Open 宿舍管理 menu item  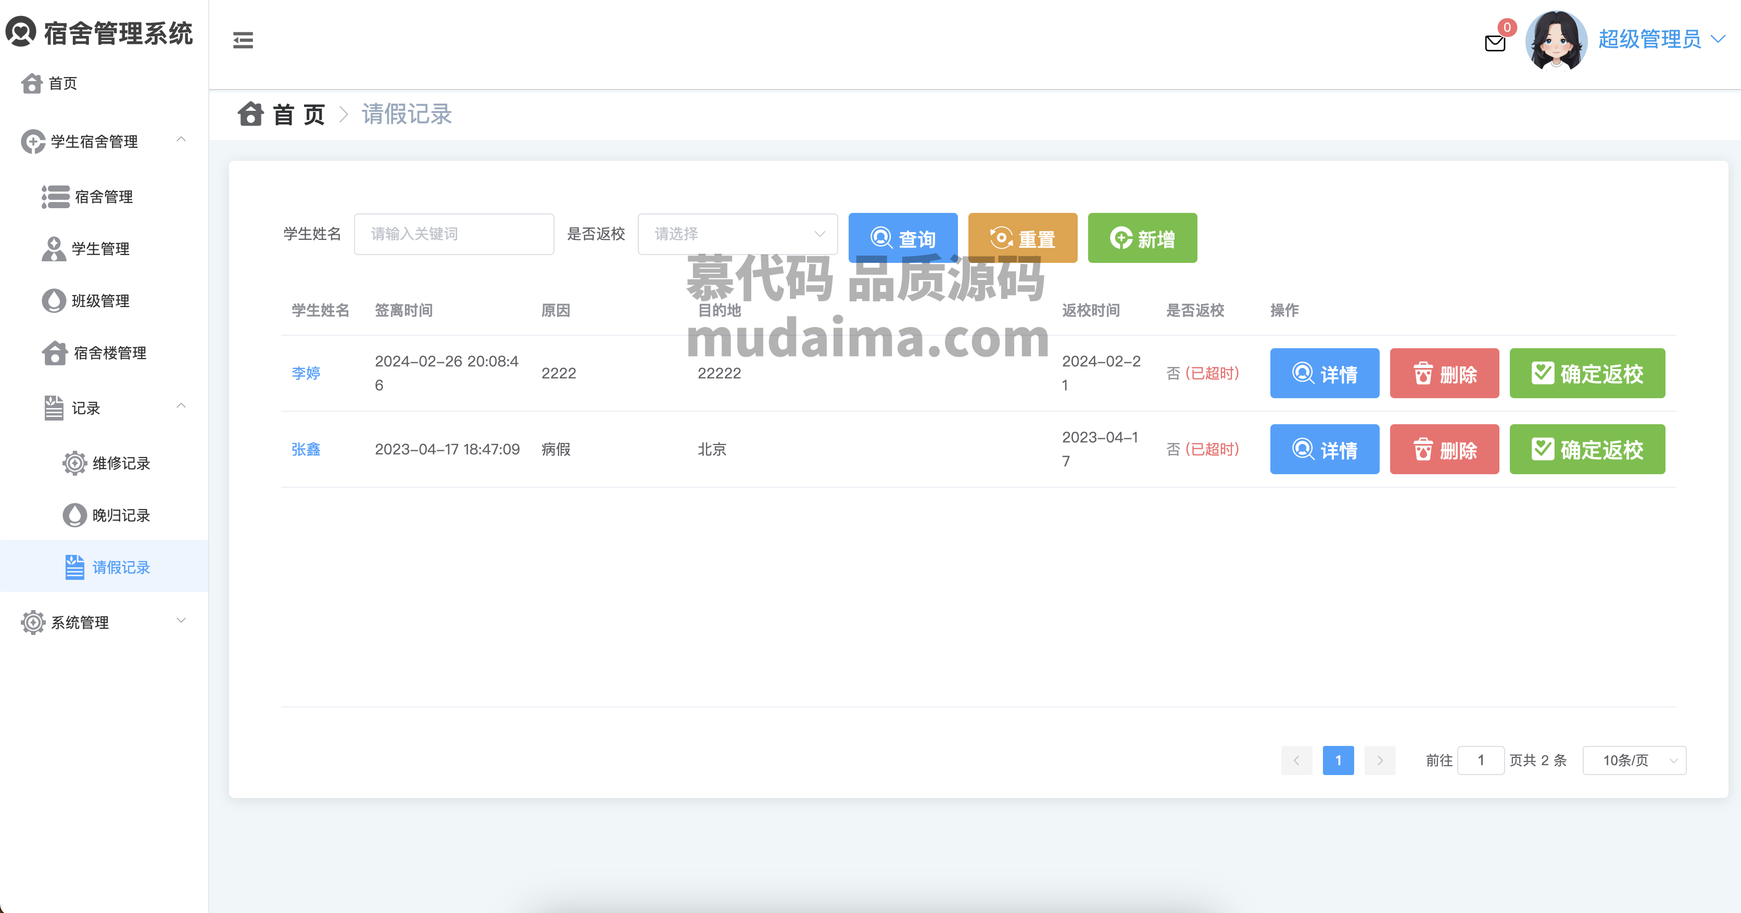click(x=104, y=197)
